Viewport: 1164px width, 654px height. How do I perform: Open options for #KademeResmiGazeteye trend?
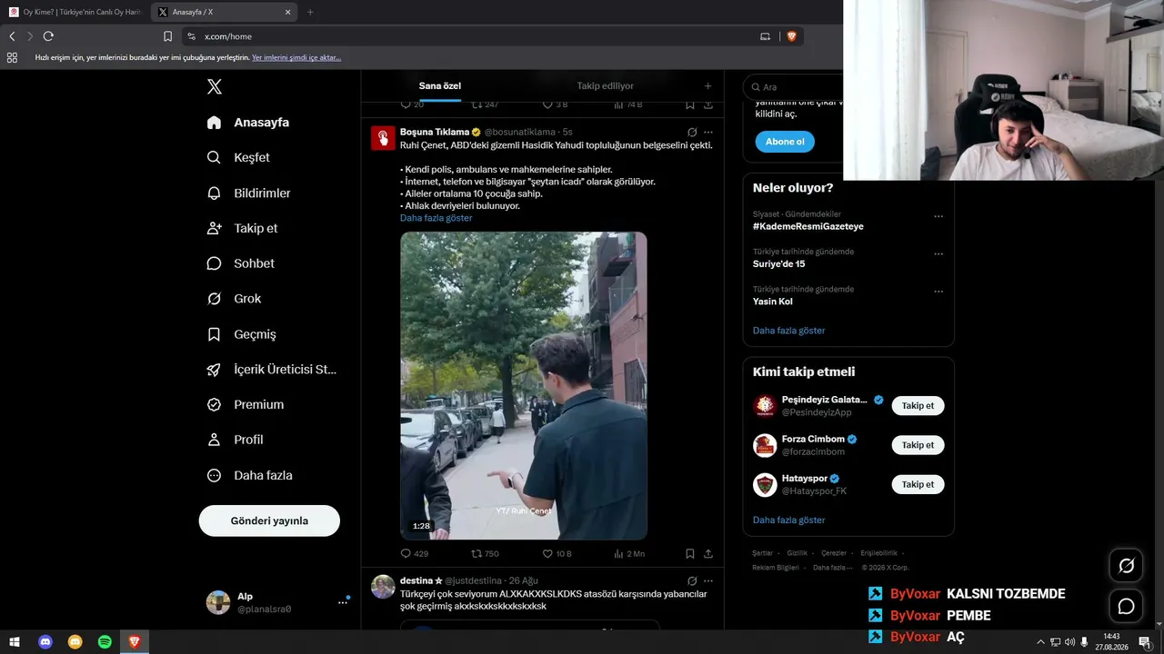point(938,216)
